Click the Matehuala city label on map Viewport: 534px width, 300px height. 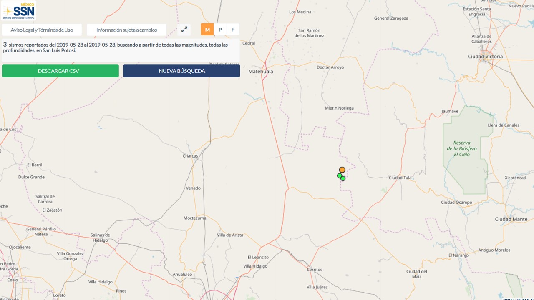(x=261, y=72)
